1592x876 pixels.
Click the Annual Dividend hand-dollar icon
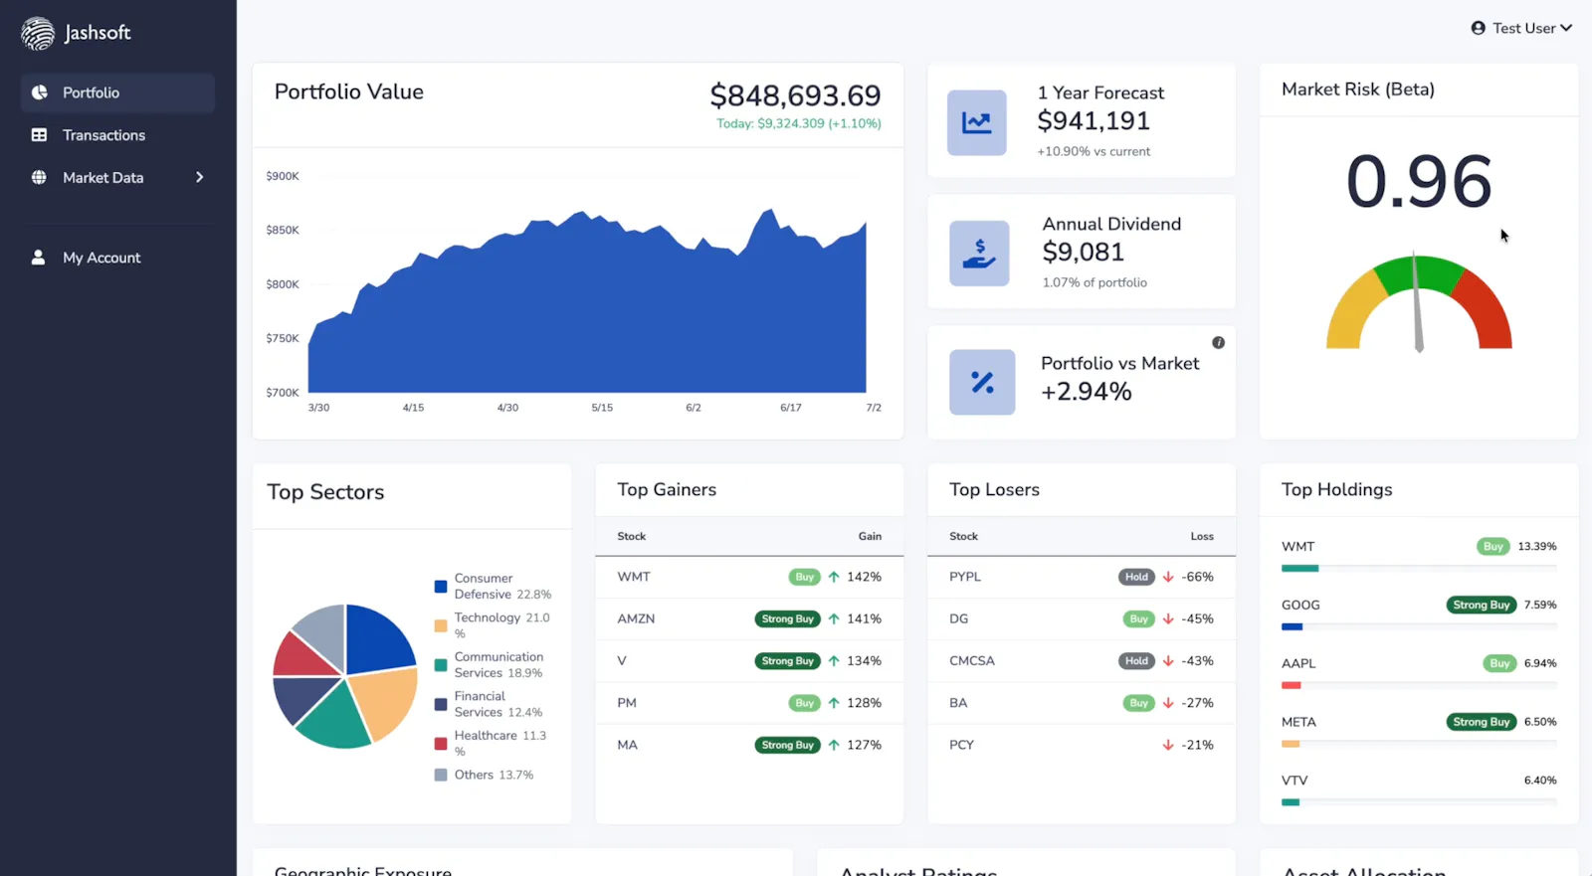979,254
